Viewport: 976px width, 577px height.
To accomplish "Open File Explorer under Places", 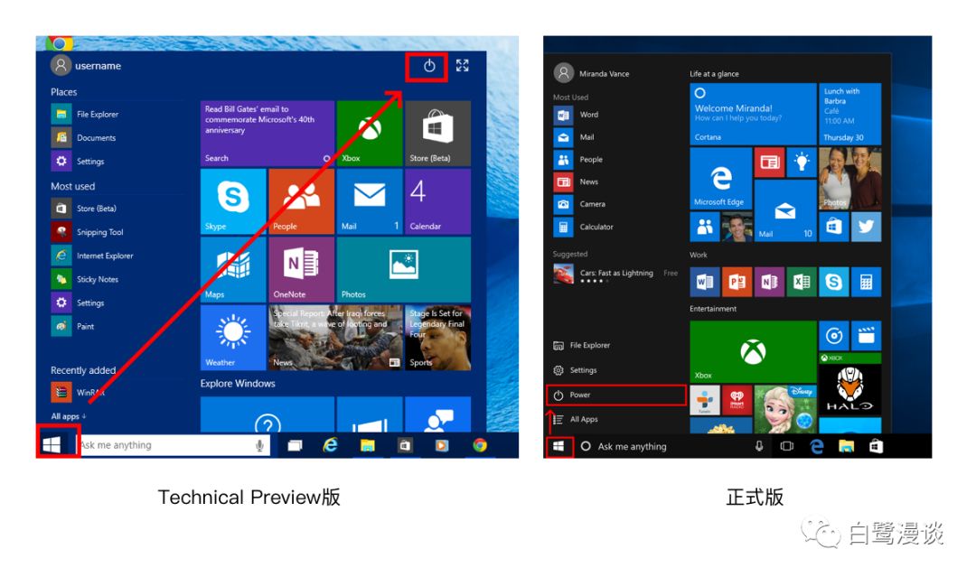I will click(x=85, y=114).
